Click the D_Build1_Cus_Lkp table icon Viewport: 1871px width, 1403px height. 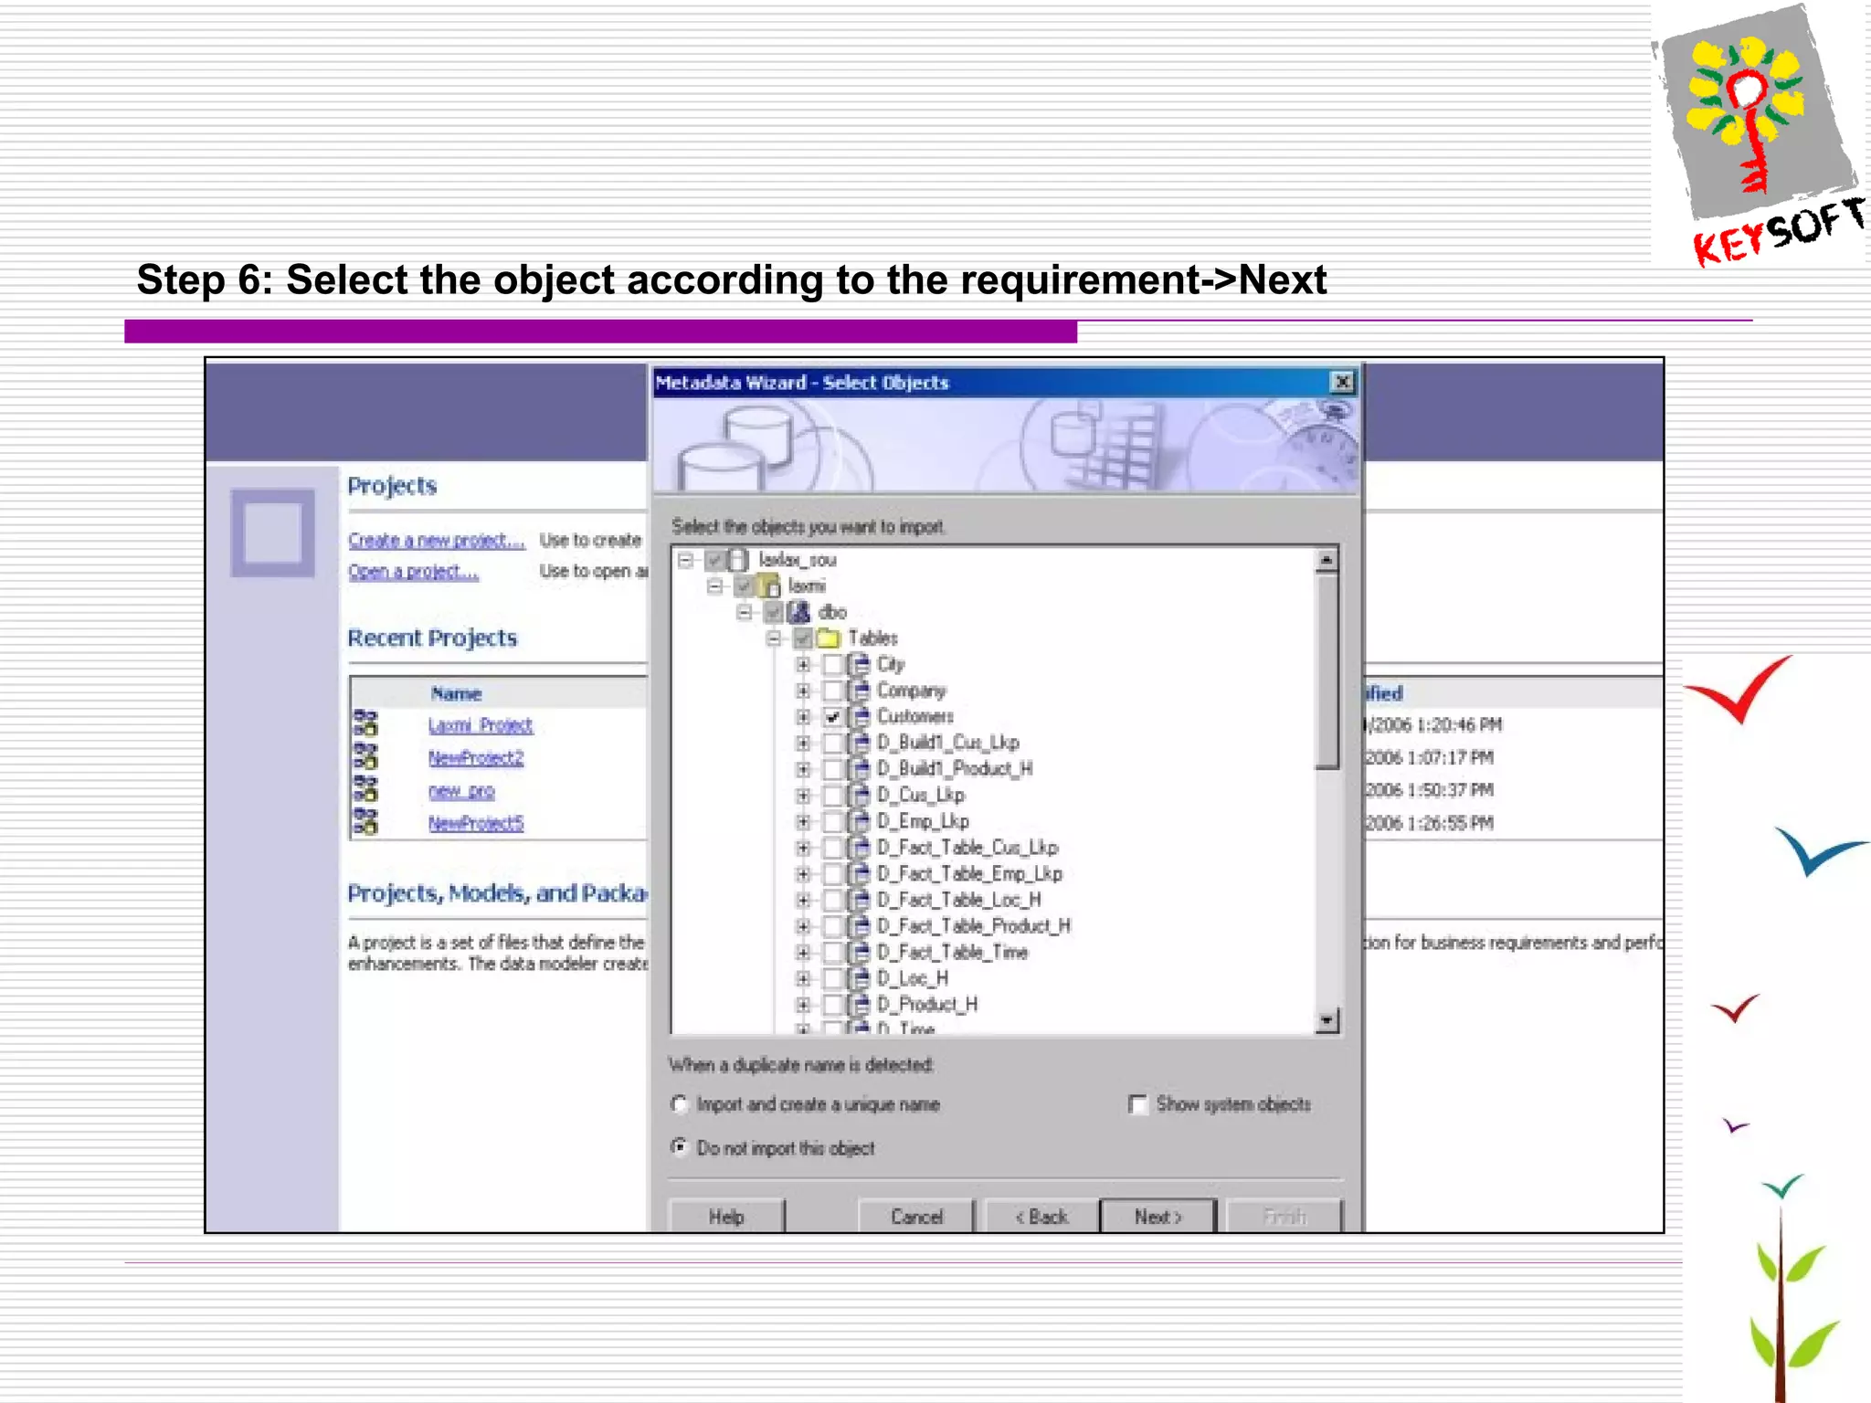(x=859, y=743)
